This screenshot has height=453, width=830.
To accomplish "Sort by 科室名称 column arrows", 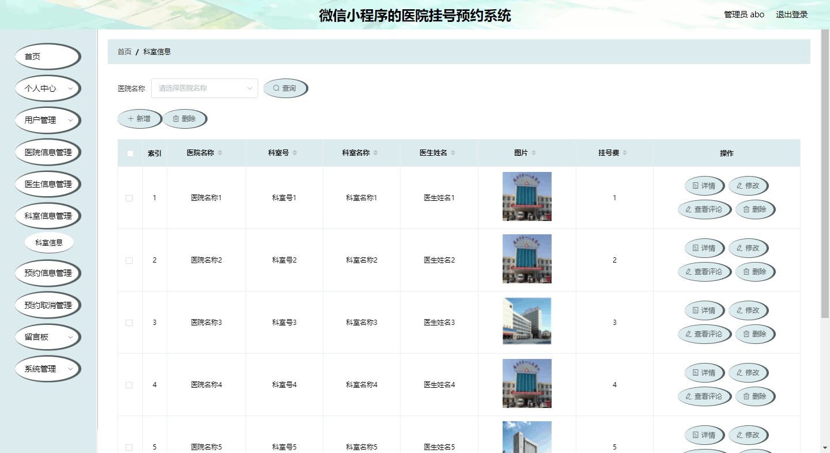I will [375, 153].
